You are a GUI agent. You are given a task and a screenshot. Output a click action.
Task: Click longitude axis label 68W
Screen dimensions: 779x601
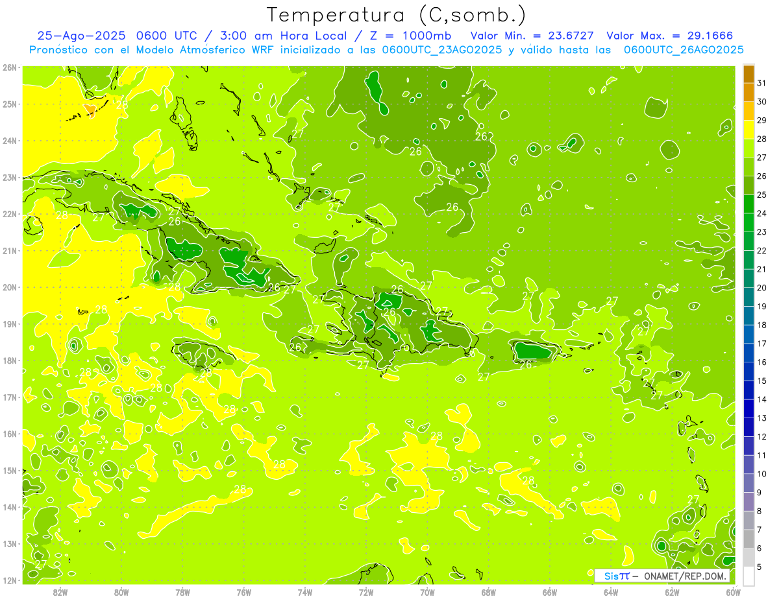489,593
